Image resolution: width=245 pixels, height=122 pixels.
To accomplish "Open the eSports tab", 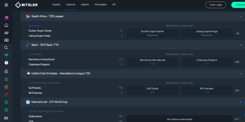I will click(x=85, y=5).
